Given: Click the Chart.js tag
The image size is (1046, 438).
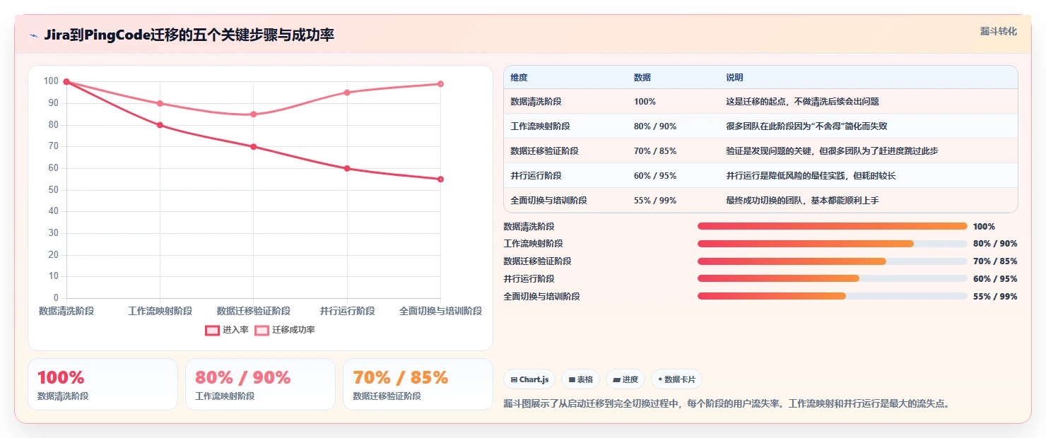Looking at the screenshot, I should coord(530,379).
